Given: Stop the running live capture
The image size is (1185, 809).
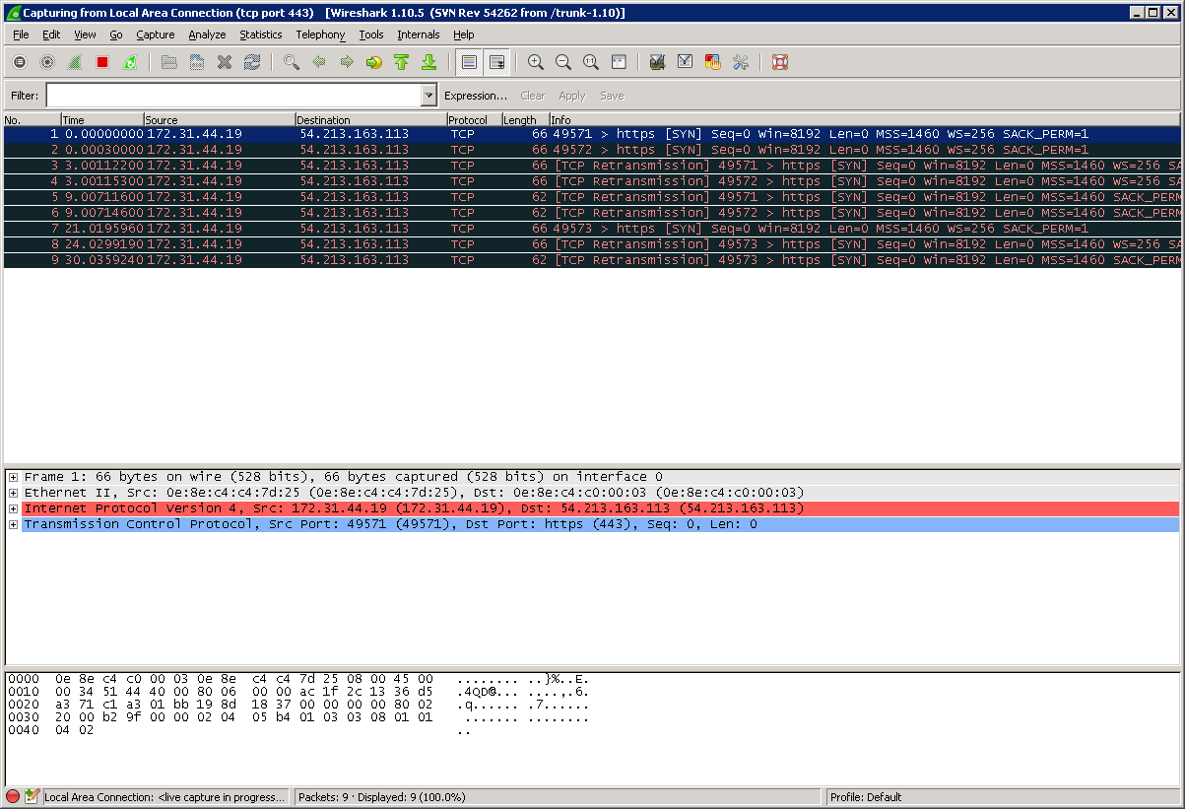Looking at the screenshot, I should click(101, 62).
